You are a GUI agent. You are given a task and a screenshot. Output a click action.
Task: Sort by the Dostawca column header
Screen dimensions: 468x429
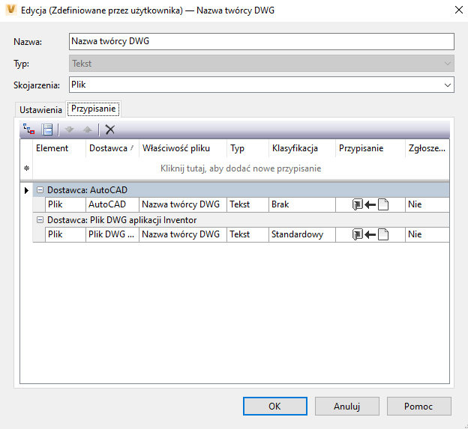(x=112, y=148)
